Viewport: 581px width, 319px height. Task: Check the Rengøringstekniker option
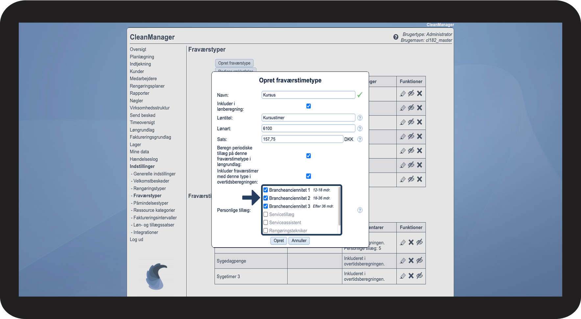click(266, 231)
